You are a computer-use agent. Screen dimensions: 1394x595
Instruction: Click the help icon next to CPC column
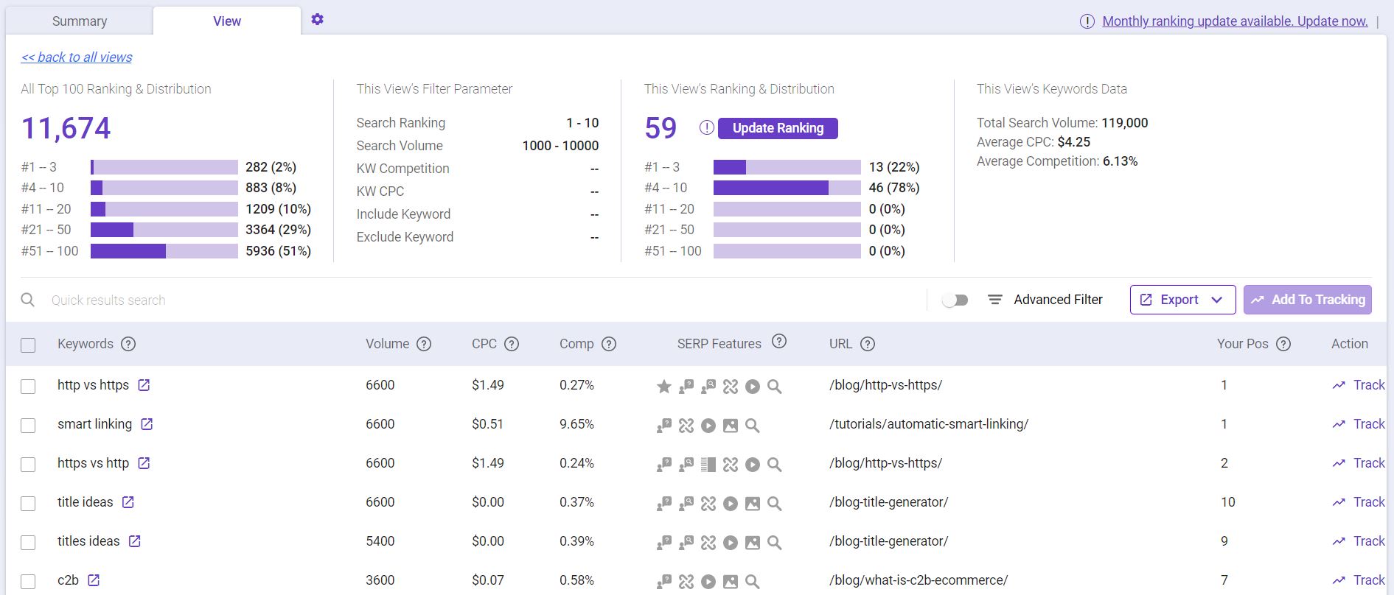click(x=512, y=344)
